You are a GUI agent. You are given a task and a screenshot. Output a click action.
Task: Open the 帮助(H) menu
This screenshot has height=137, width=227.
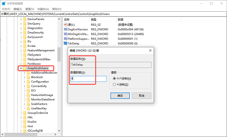(57, 9)
